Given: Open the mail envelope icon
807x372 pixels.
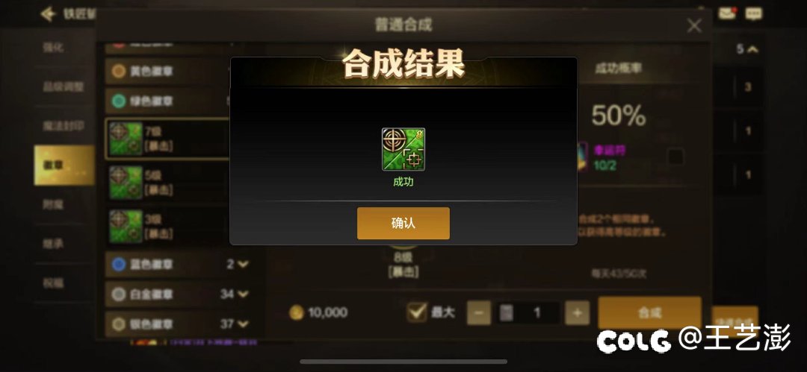Looking at the screenshot, I should coord(727,13).
